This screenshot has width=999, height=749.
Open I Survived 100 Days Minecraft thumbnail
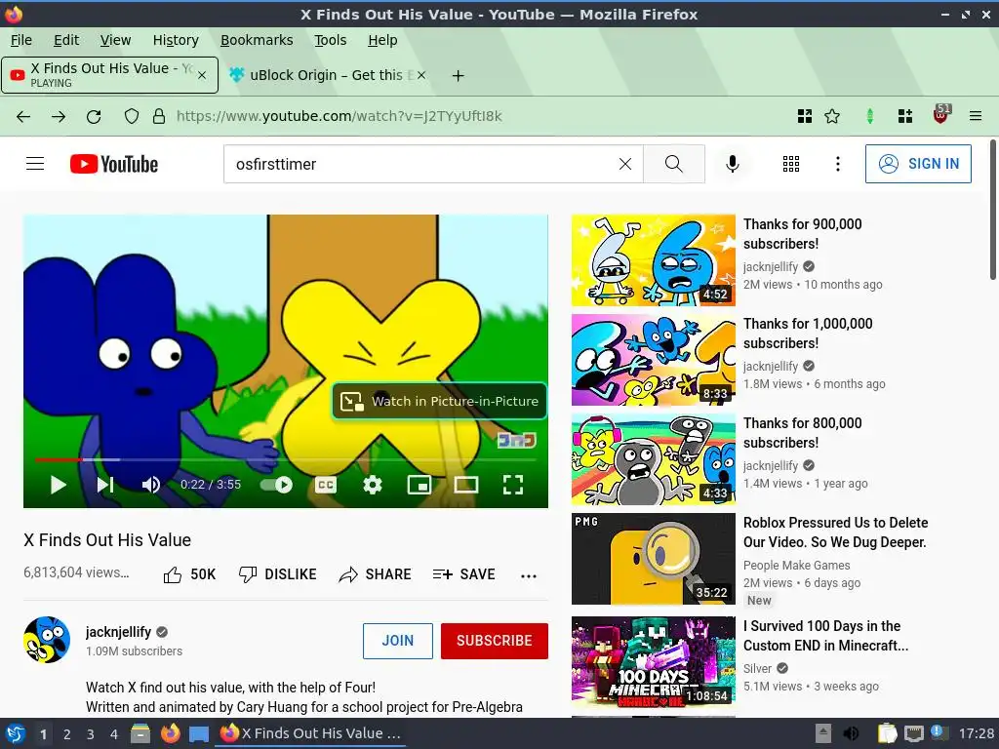coord(653,662)
